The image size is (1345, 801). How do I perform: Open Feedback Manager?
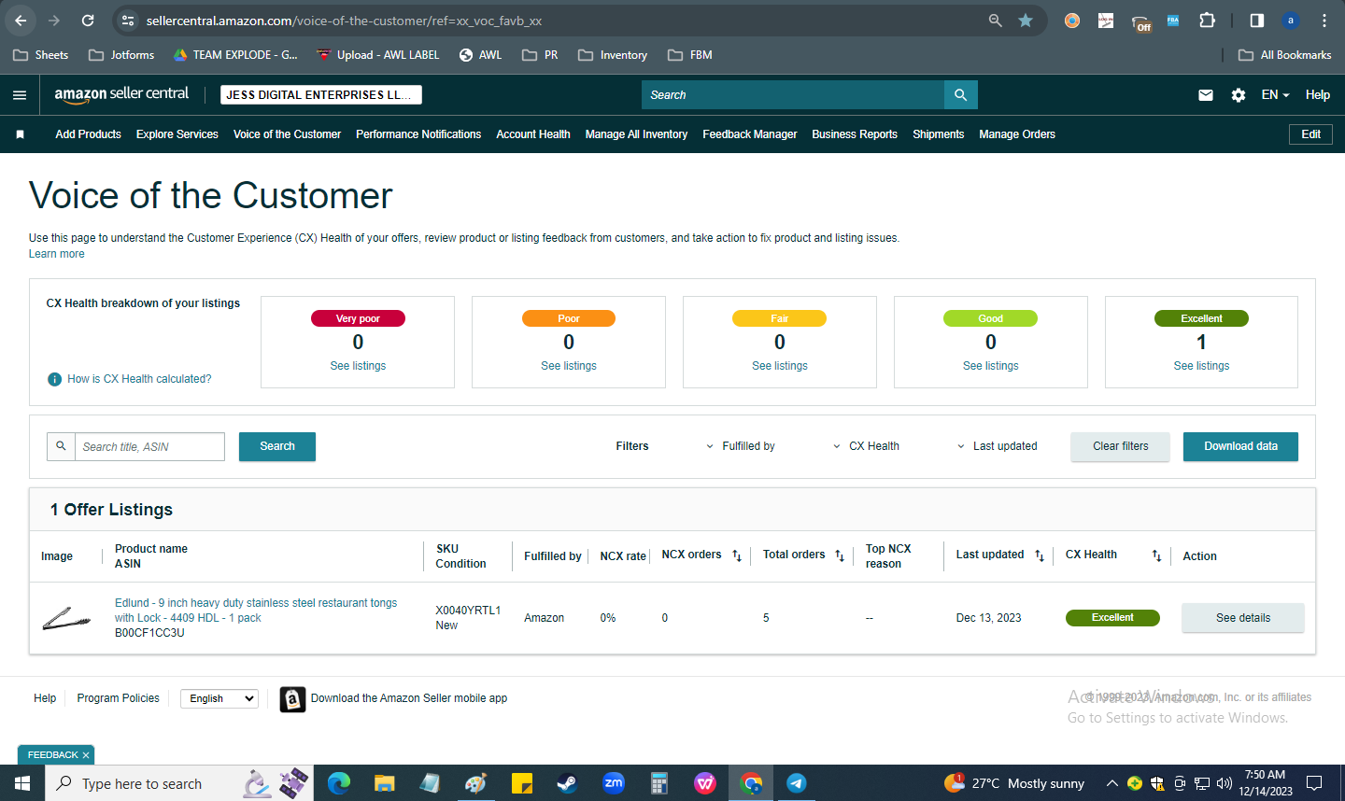point(750,134)
